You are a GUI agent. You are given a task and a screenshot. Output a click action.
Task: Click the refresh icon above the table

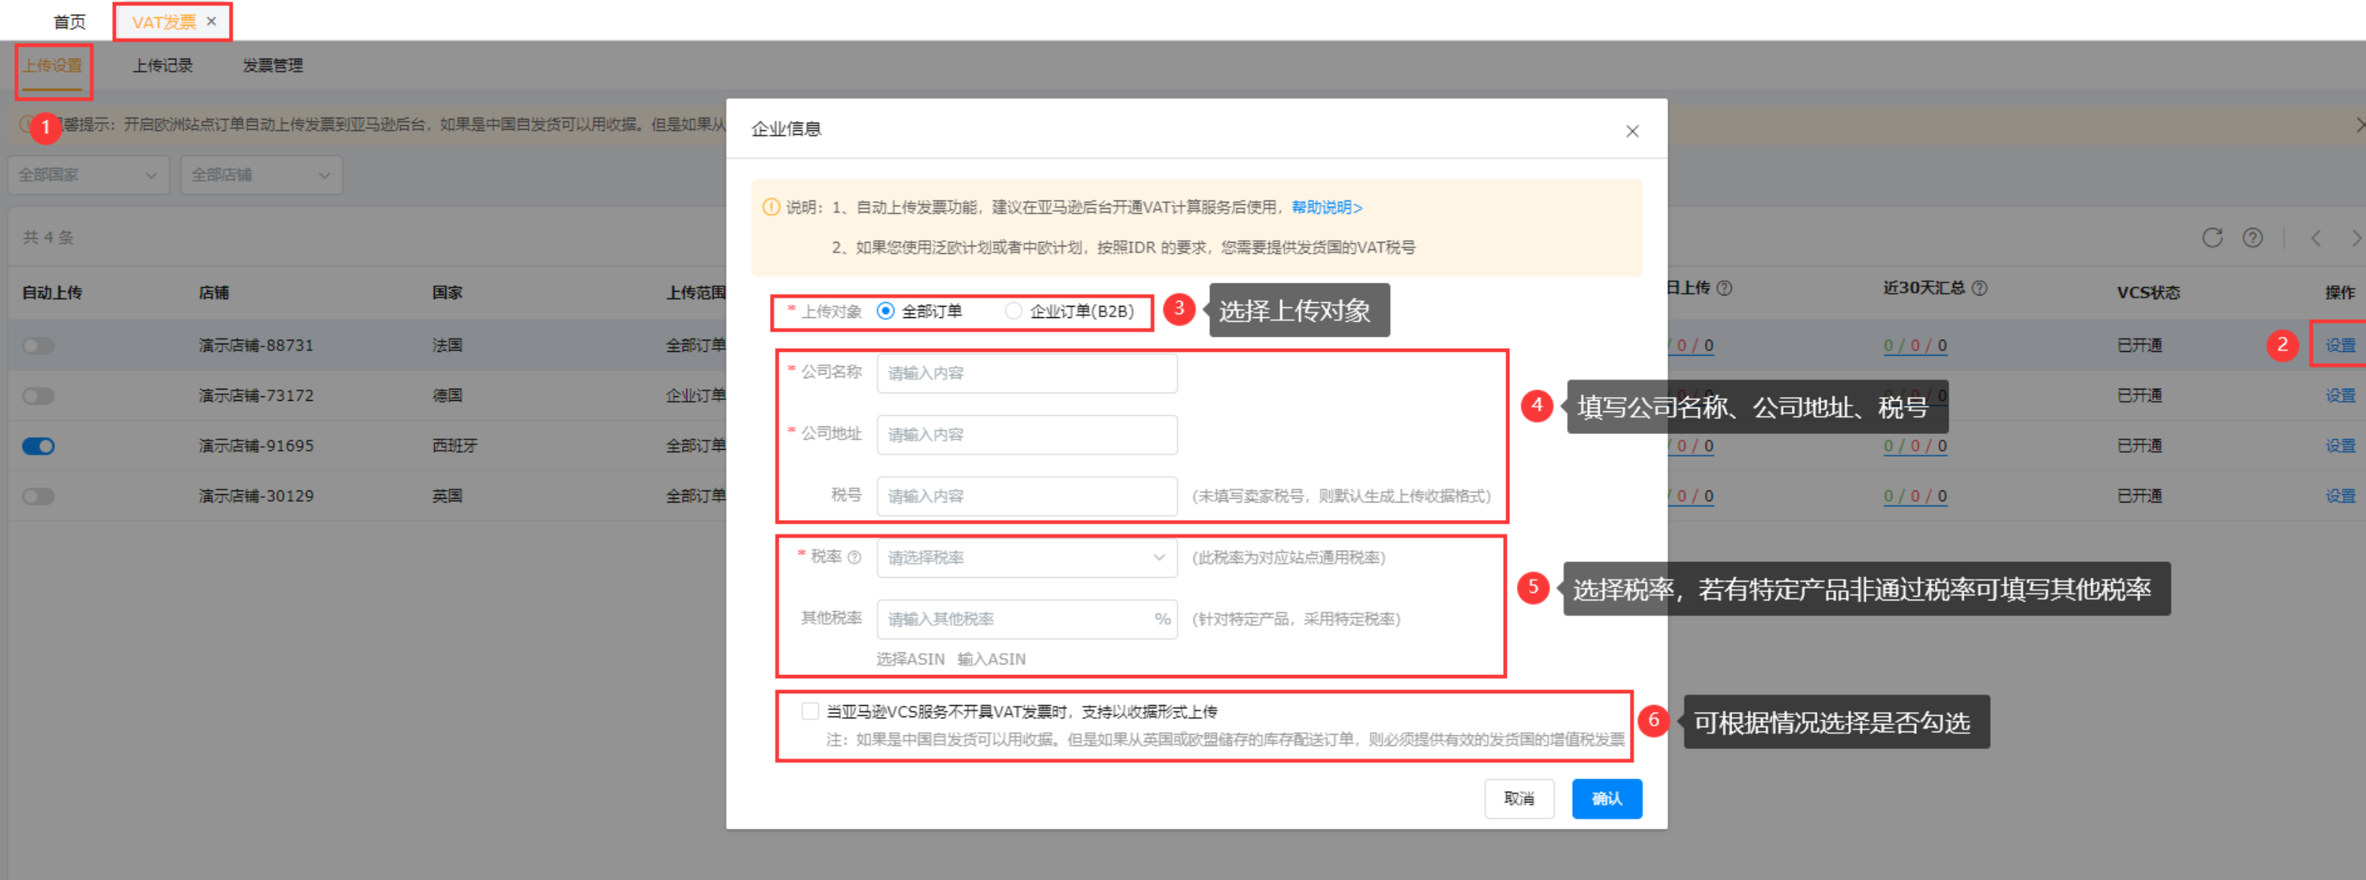tap(2212, 238)
